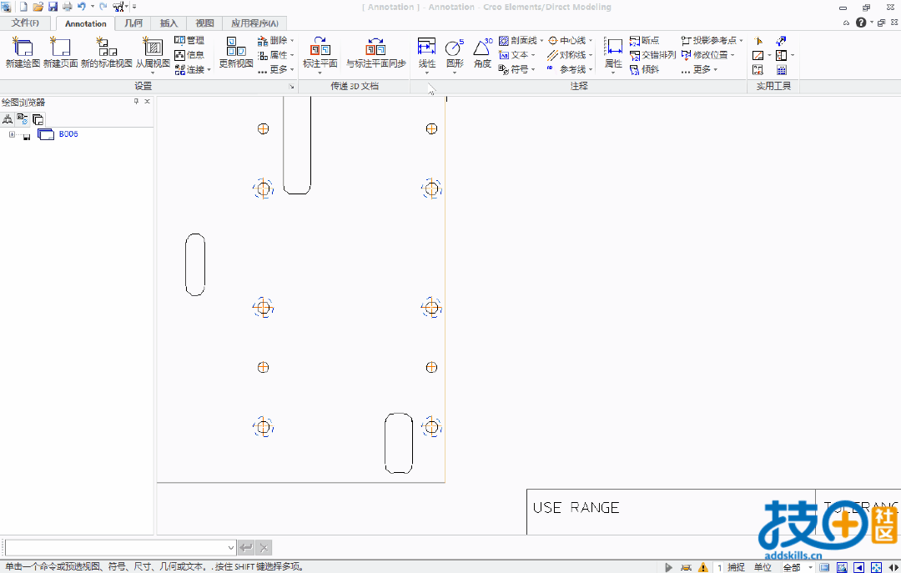Click the 交错排列 (Stagger) tool
The height and width of the screenshot is (573, 901).
point(652,54)
